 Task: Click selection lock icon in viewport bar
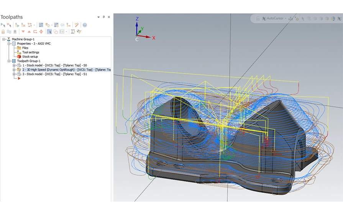(258, 19)
